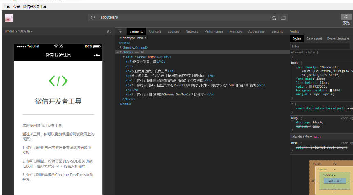The height and width of the screenshot is (195, 353).
Task: Expand the div class logo node
Action: (124, 57)
